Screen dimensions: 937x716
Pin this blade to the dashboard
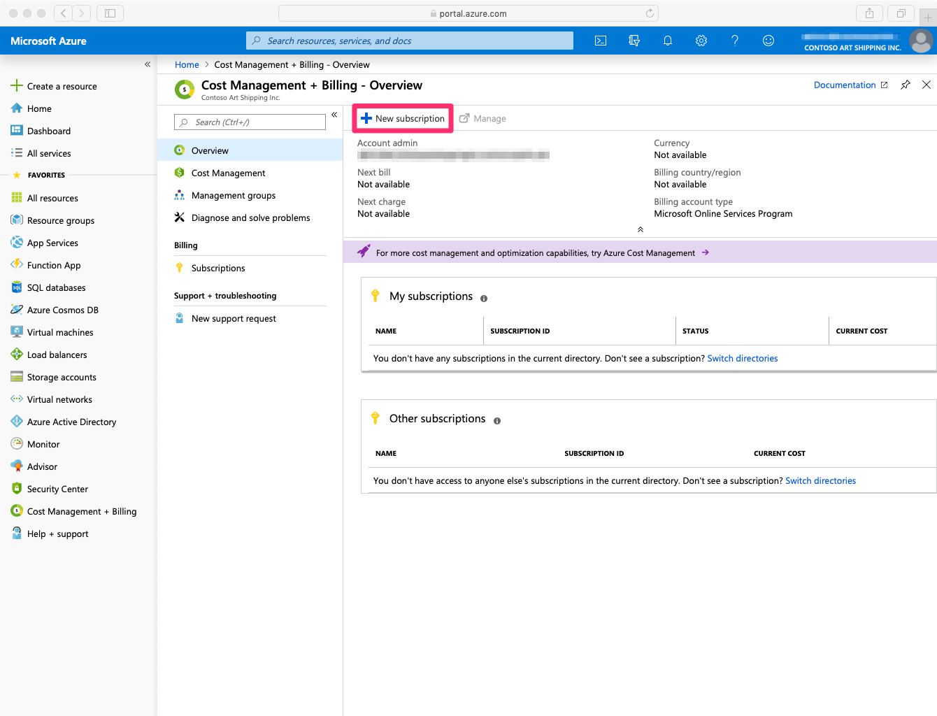pyautogui.click(x=906, y=85)
